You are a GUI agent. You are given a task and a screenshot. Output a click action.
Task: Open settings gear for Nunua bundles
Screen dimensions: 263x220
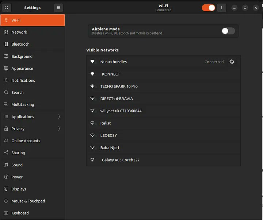232,62
